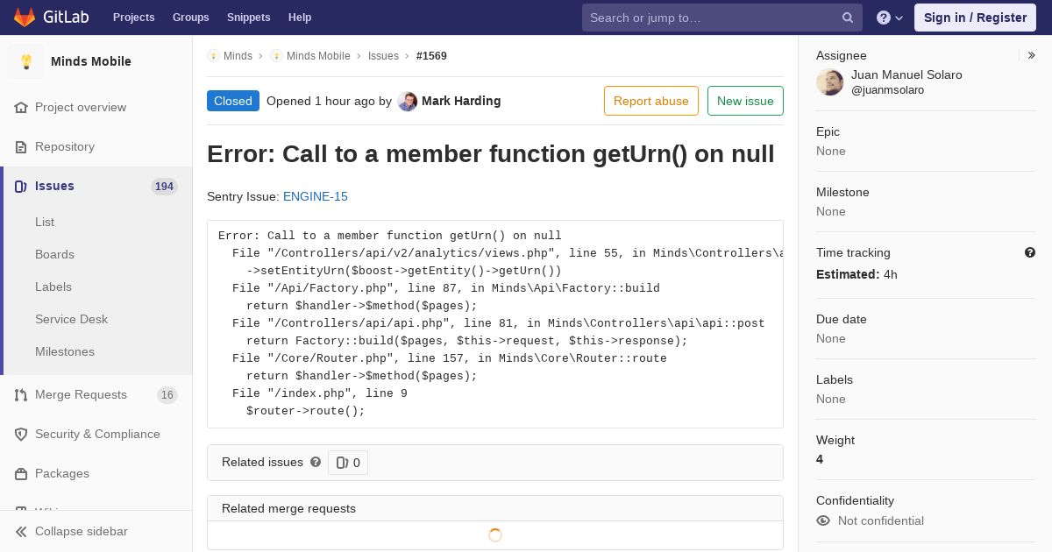Click the Time tracking help icon

(1030, 252)
